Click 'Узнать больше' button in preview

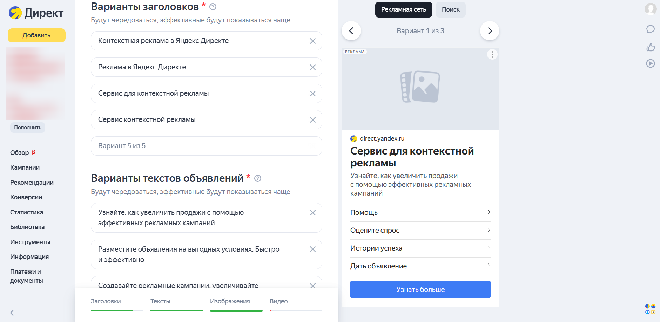tap(420, 289)
